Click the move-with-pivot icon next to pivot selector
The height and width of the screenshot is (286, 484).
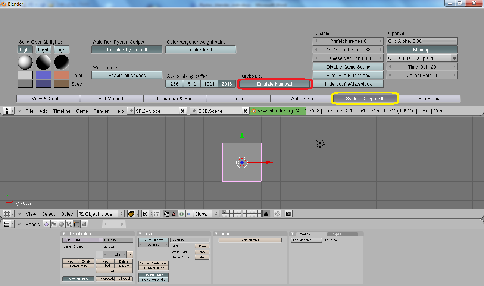pos(156,214)
